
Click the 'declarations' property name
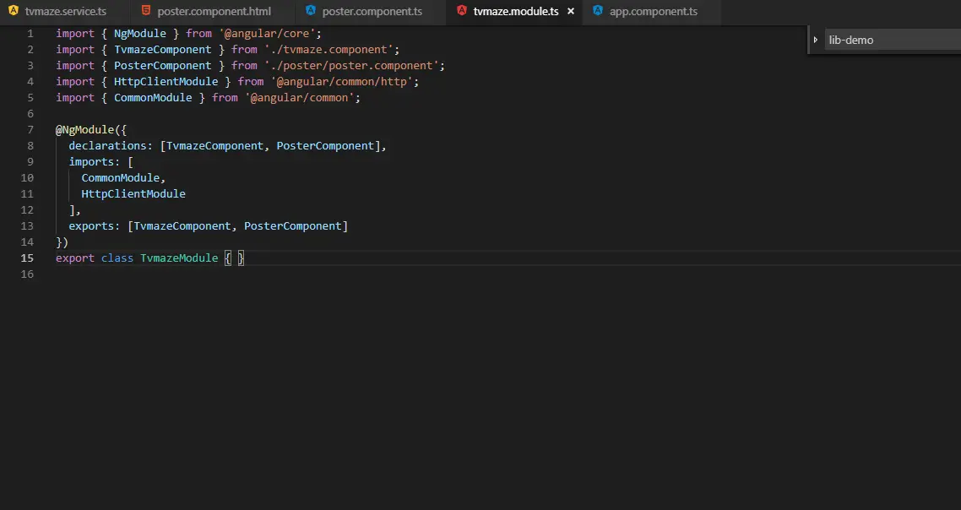pyautogui.click(x=107, y=146)
